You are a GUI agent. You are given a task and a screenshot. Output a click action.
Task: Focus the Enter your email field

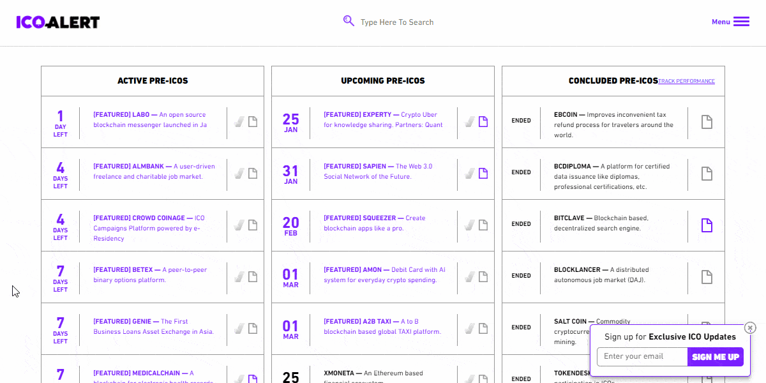642,357
